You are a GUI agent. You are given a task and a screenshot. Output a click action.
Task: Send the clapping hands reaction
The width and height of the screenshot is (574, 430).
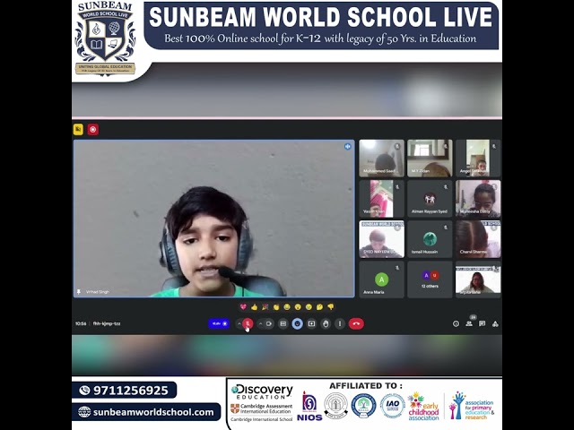coord(276,307)
